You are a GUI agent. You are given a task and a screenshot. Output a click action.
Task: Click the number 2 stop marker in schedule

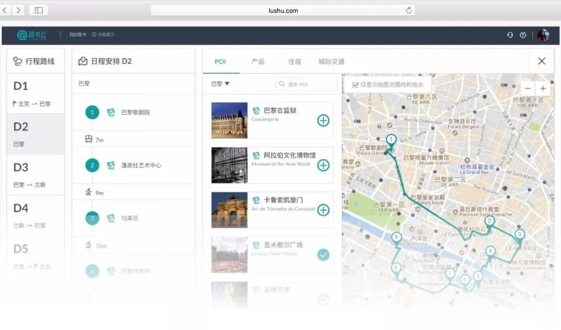tap(92, 165)
